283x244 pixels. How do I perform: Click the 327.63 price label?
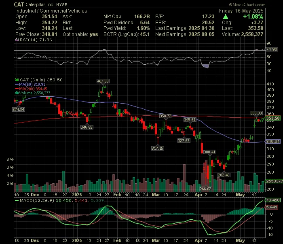[x=184, y=140]
